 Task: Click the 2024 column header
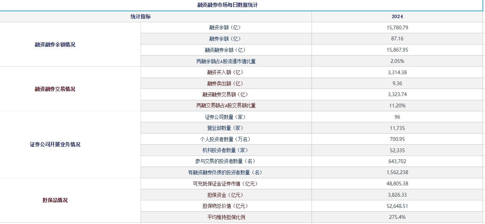397,16
